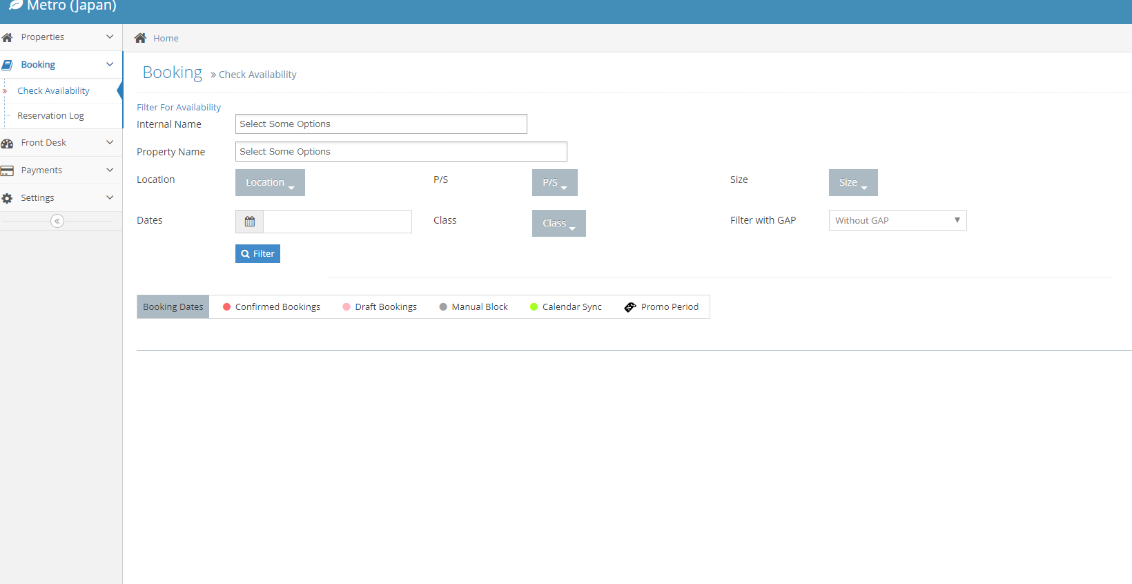
Task: Click the Booking page heading
Action: (173, 72)
